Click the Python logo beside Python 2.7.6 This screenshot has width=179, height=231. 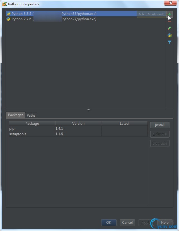9,19
